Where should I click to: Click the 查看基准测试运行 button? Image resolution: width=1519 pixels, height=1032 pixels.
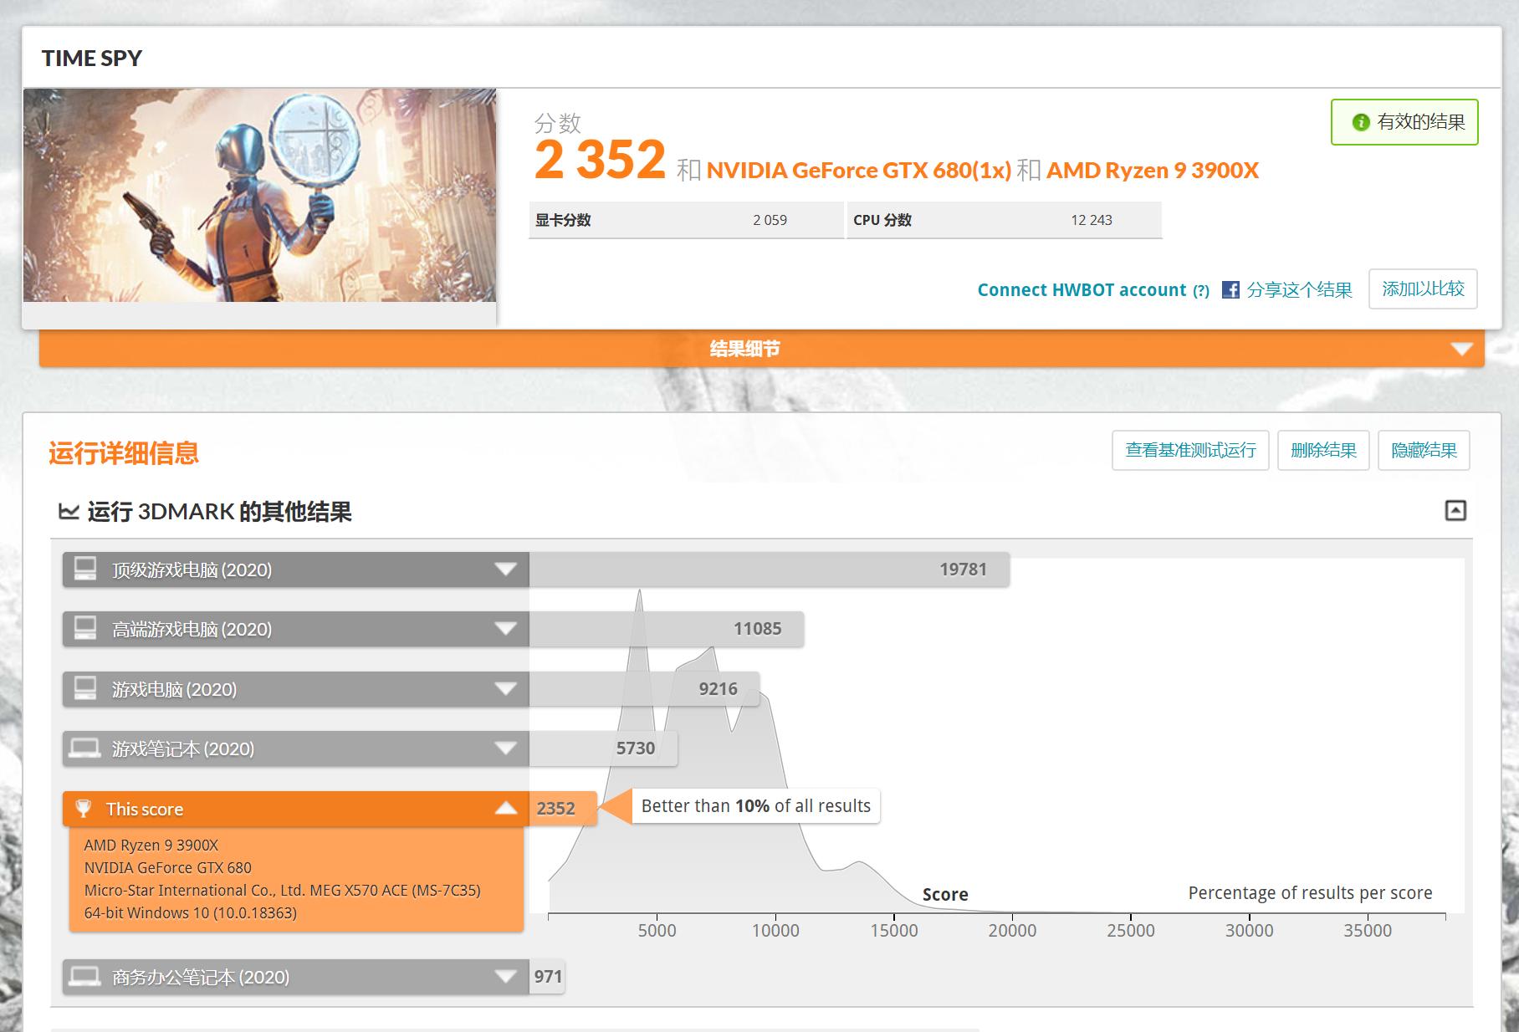1190,451
